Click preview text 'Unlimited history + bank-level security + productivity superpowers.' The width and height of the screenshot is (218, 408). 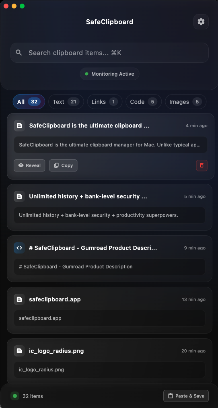click(99, 215)
